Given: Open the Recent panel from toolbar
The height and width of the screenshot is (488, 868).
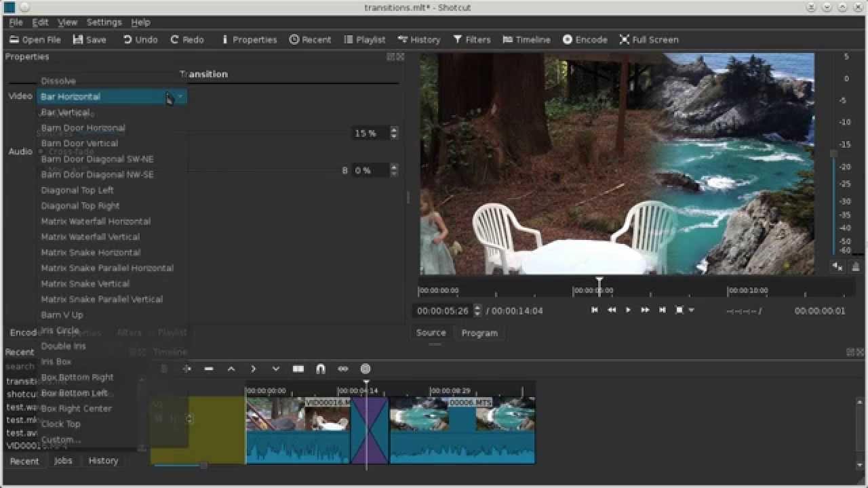Looking at the screenshot, I should click(x=310, y=39).
